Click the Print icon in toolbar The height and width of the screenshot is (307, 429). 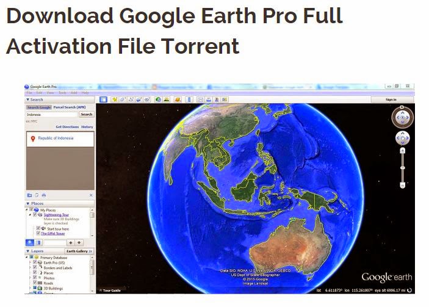click(209, 99)
